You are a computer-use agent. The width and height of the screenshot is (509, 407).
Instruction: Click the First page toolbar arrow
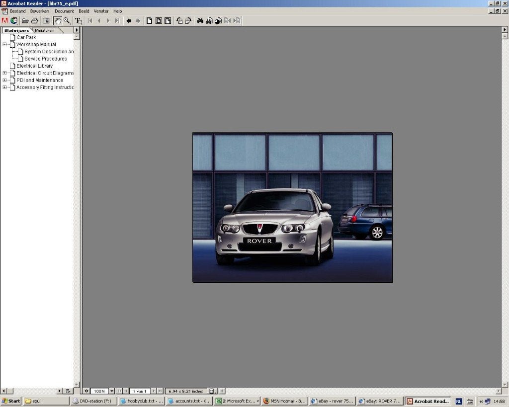coord(90,21)
